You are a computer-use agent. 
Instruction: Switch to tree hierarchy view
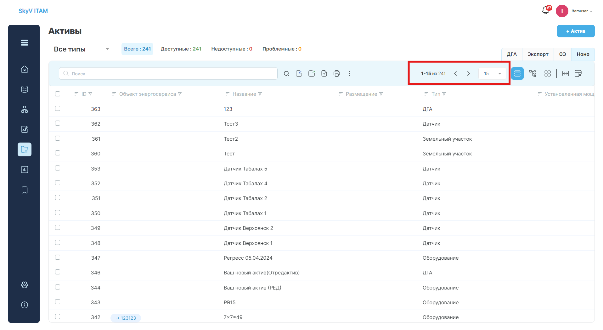tap(533, 73)
